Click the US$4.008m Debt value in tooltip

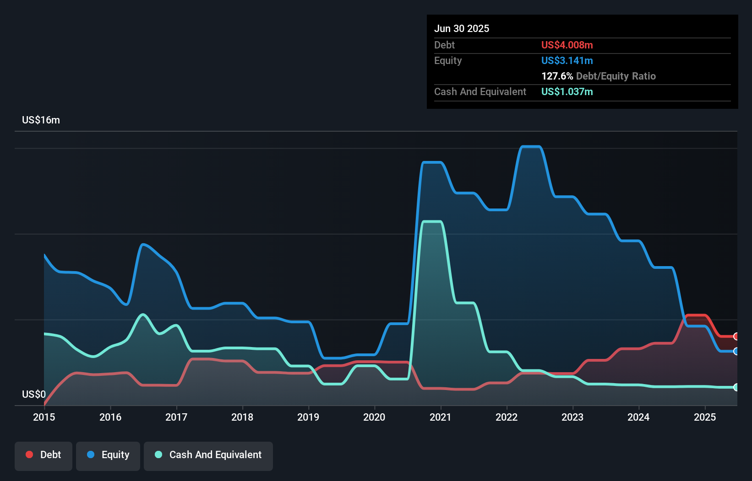click(x=567, y=45)
